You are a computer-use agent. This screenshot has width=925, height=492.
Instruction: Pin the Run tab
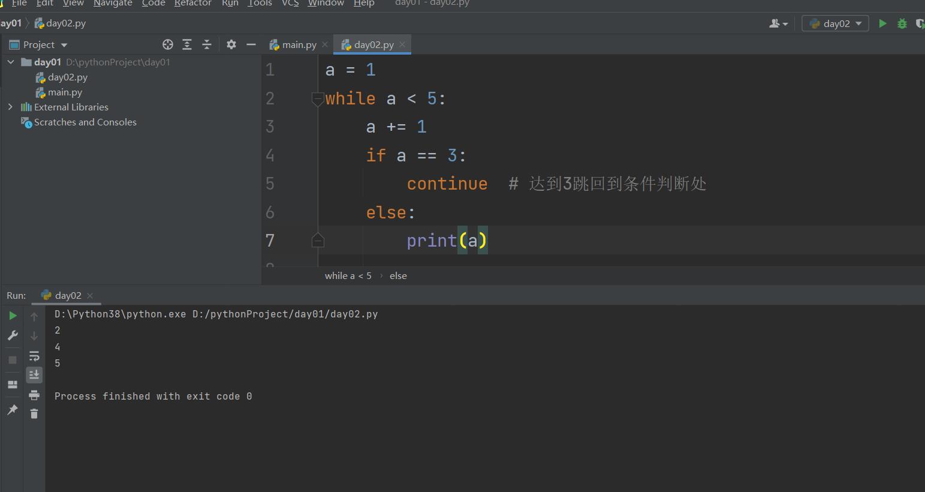pyautogui.click(x=13, y=410)
